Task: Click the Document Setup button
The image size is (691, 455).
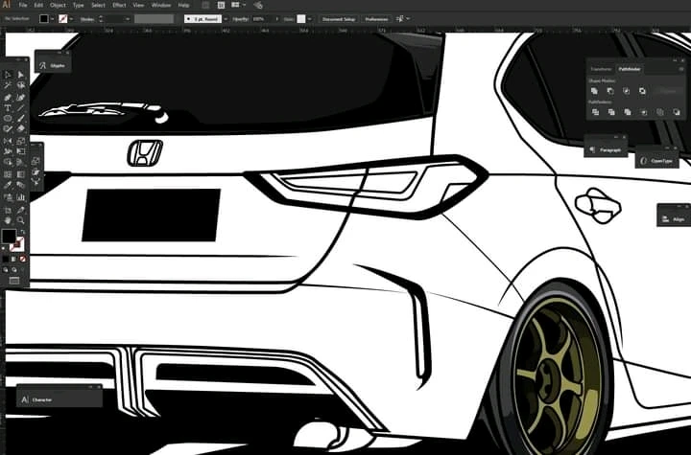Action: [x=340, y=18]
